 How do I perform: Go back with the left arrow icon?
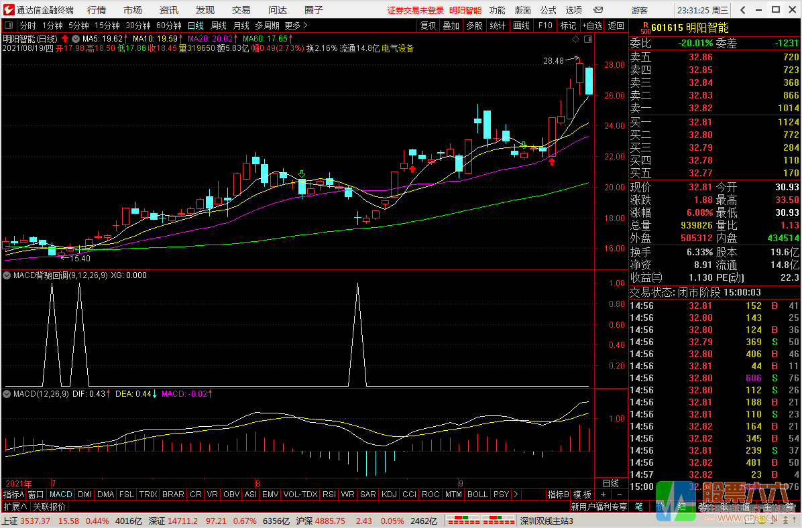[x=743, y=9]
